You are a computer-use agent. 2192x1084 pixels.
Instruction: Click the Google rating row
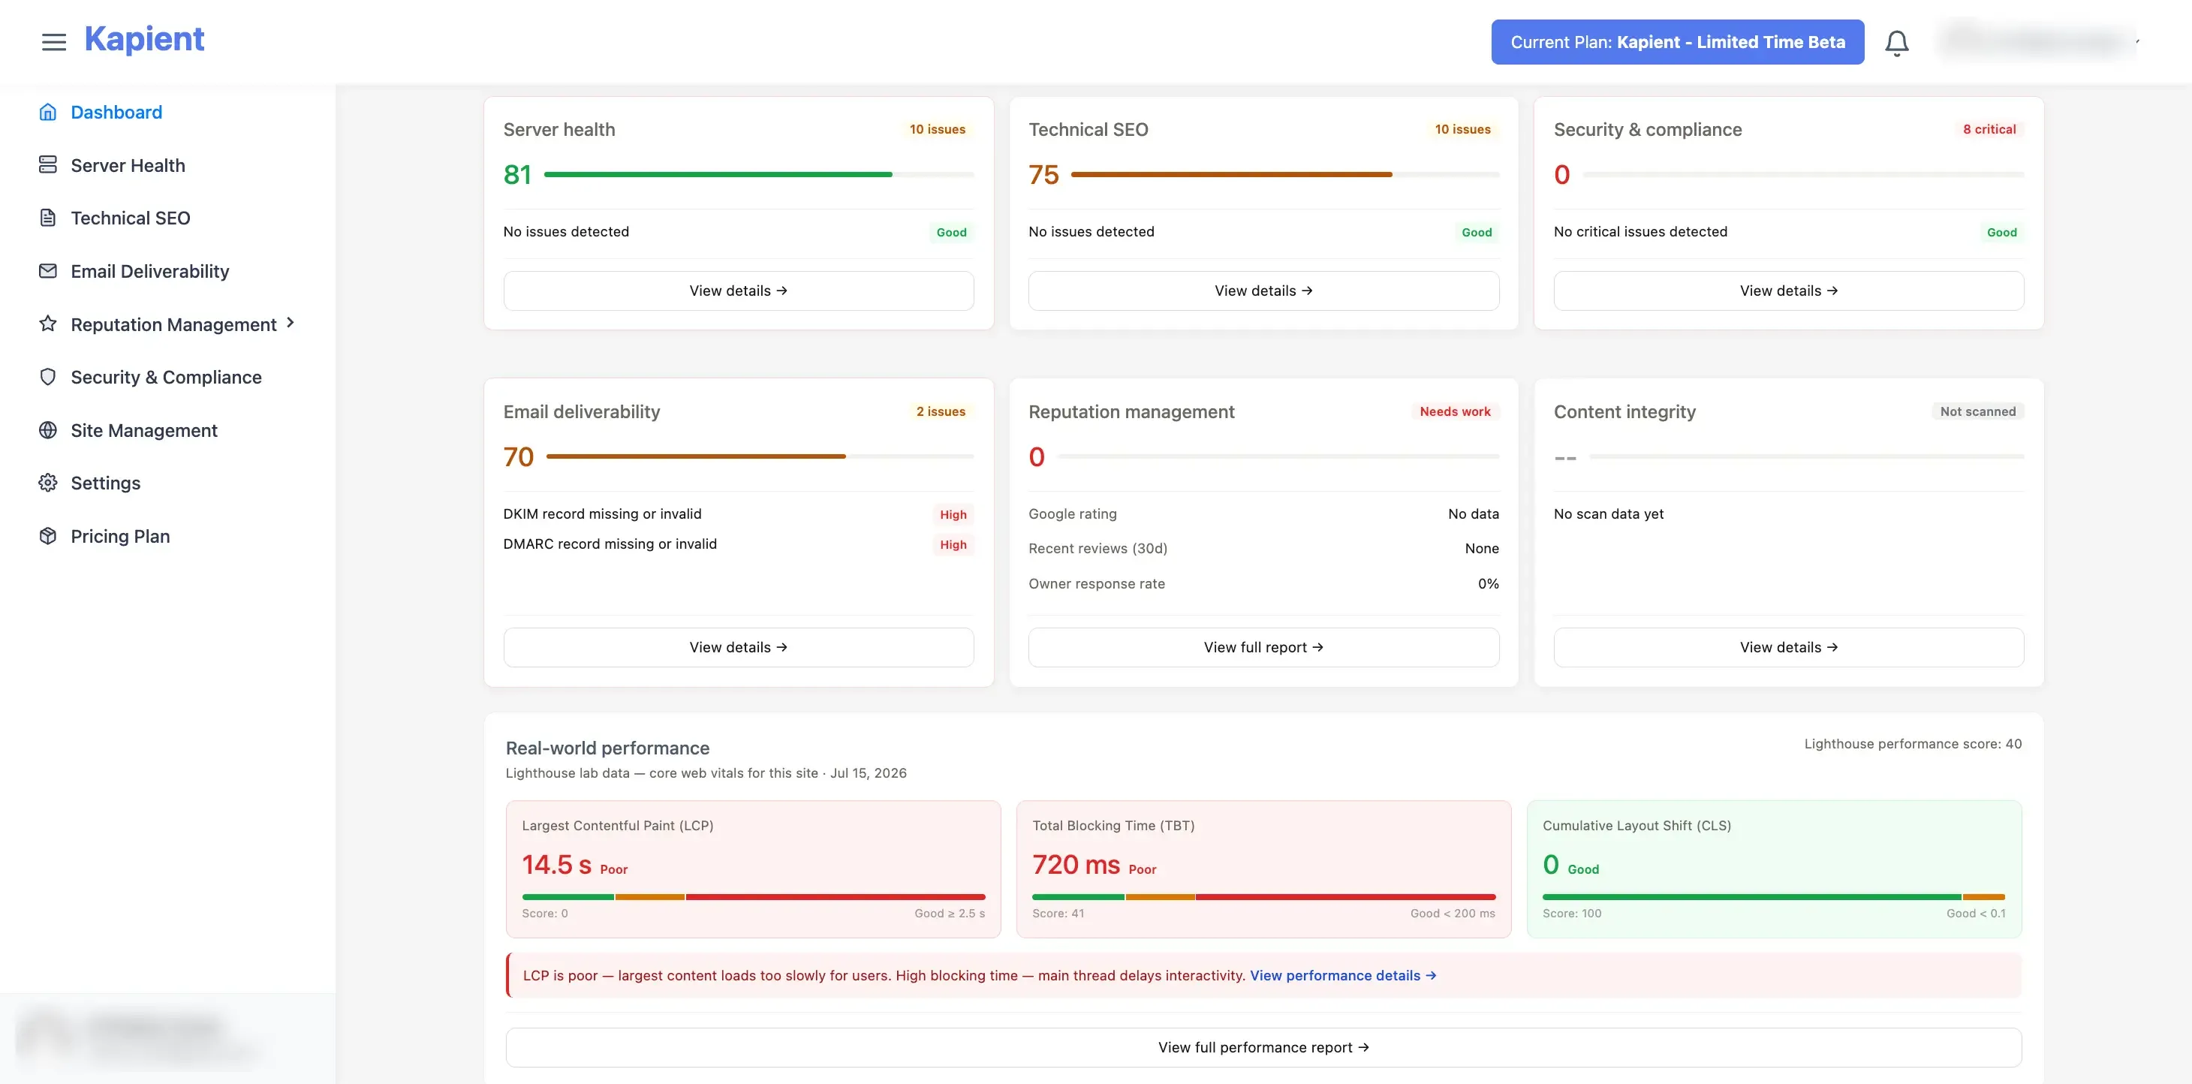click(1263, 514)
